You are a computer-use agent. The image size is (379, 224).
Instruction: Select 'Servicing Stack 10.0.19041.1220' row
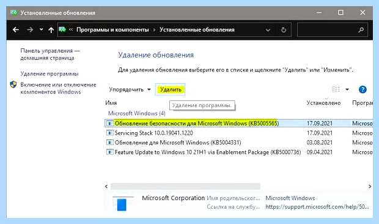pos(239,133)
